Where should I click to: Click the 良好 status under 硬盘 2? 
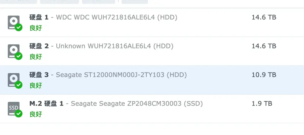tap(36, 57)
